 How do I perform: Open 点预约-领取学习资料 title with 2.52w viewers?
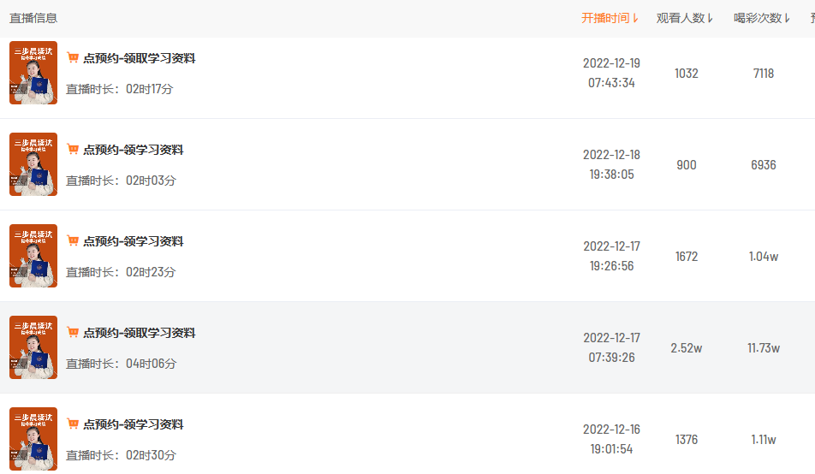139,333
